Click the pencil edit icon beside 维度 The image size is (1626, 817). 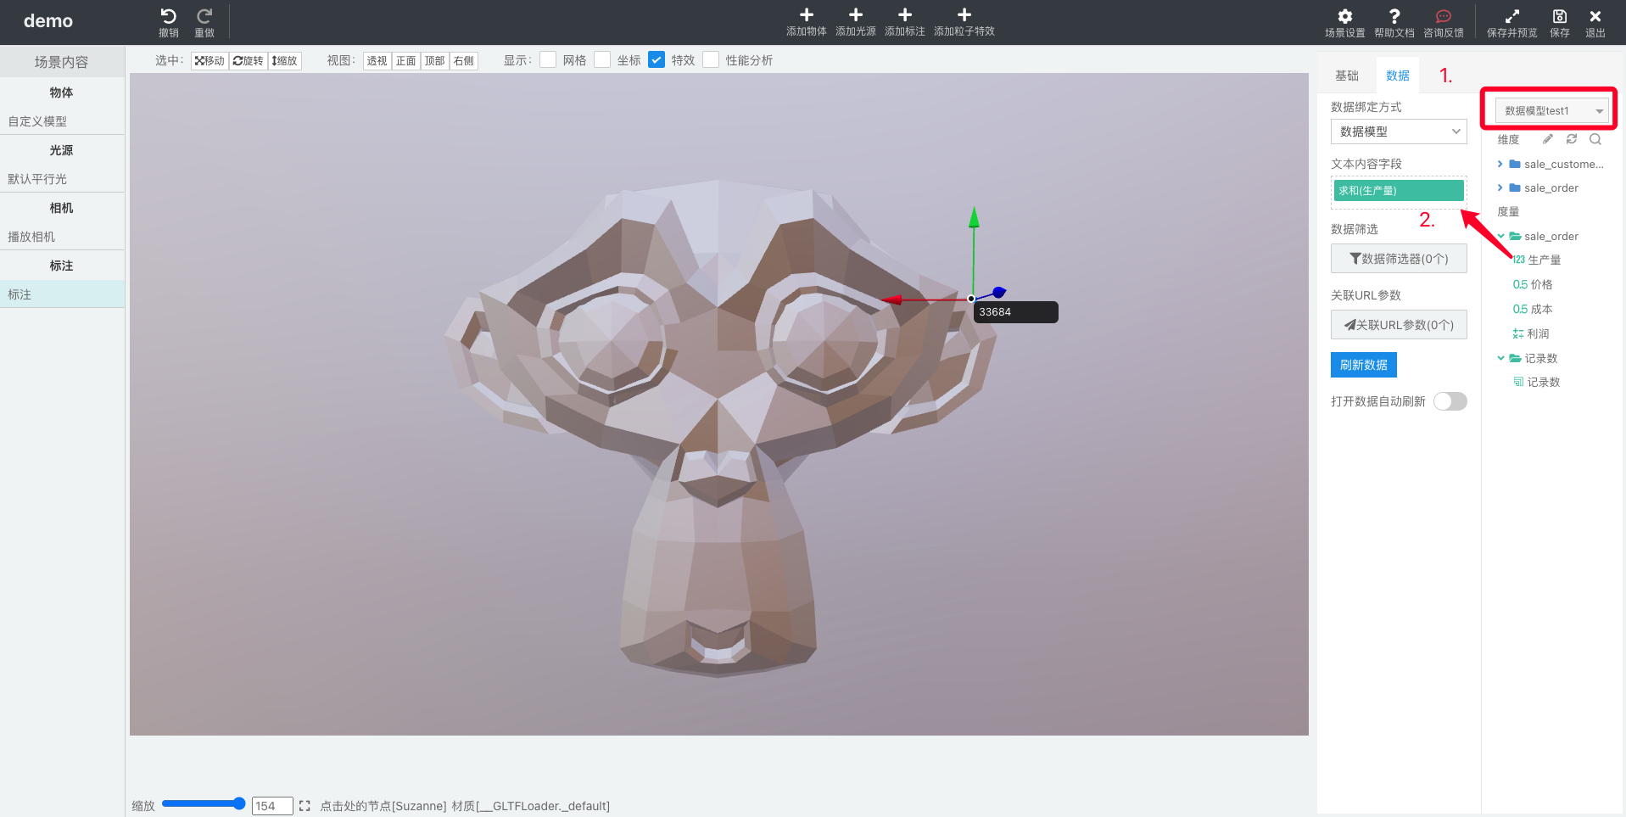[1548, 139]
